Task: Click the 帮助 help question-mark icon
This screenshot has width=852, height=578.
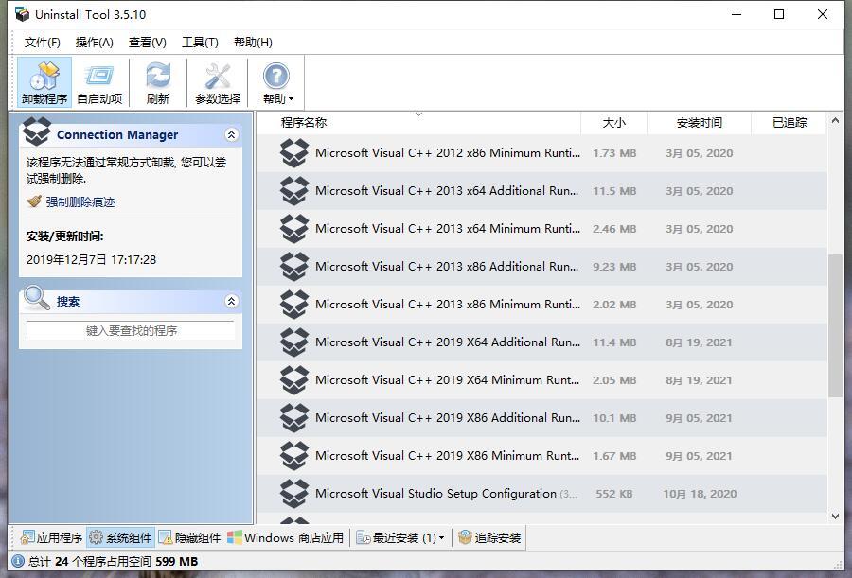Action: [x=276, y=76]
